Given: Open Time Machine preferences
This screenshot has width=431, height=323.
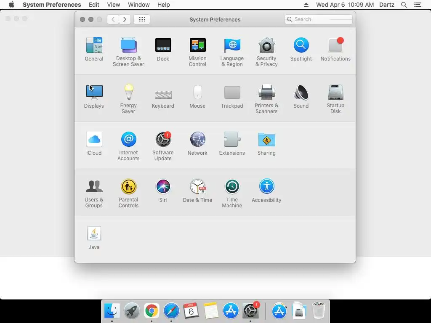Looking at the screenshot, I should pos(232,193).
